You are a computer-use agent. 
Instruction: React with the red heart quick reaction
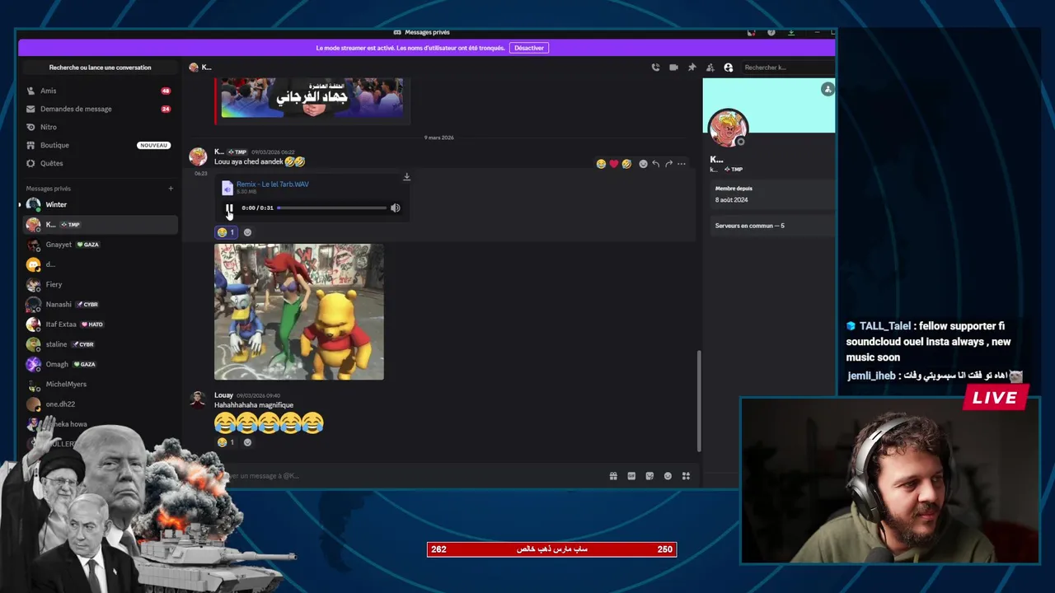click(x=613, y=164)
